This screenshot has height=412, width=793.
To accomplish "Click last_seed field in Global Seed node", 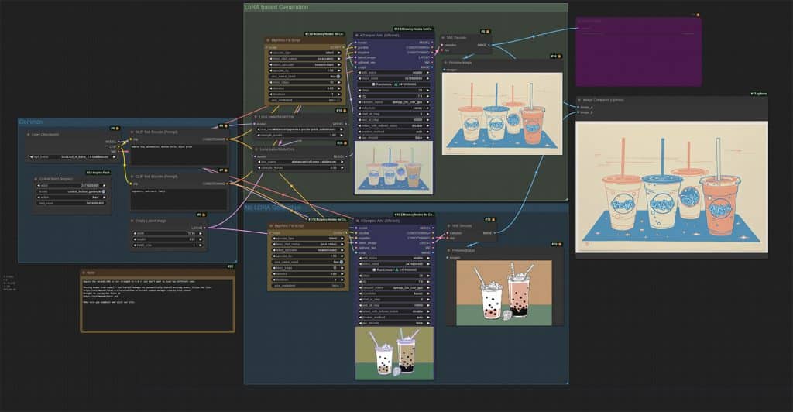I will 71,203.
